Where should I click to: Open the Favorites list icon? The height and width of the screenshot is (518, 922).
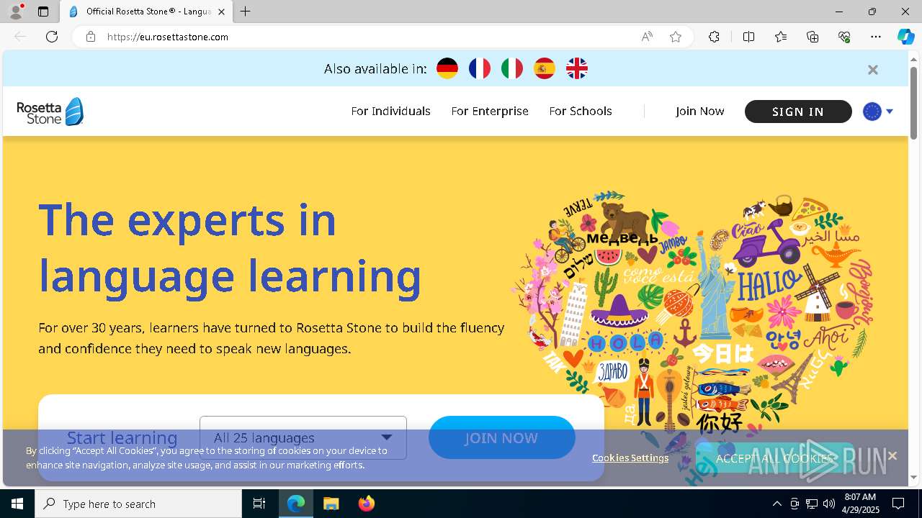coord(781,37)
